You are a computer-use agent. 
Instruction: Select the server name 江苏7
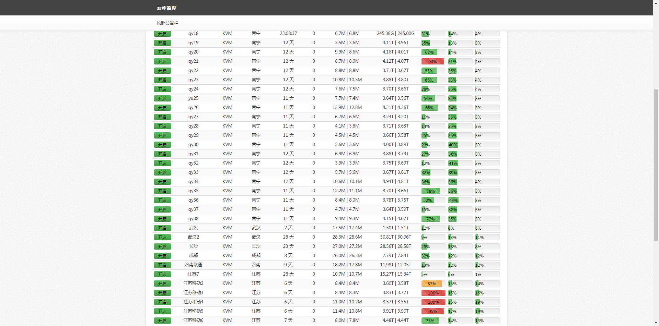pyautogui.click(x=193, y=274)
